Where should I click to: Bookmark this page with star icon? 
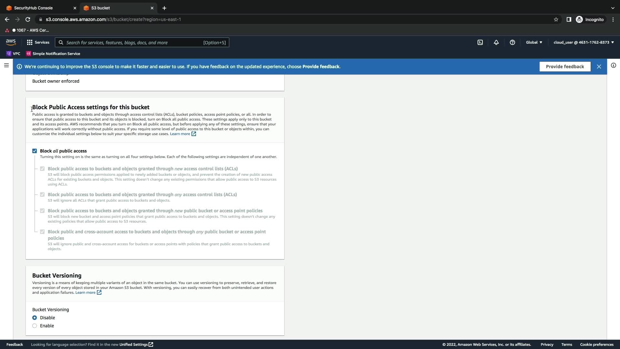pyautogui.click(x=556, y=19)
